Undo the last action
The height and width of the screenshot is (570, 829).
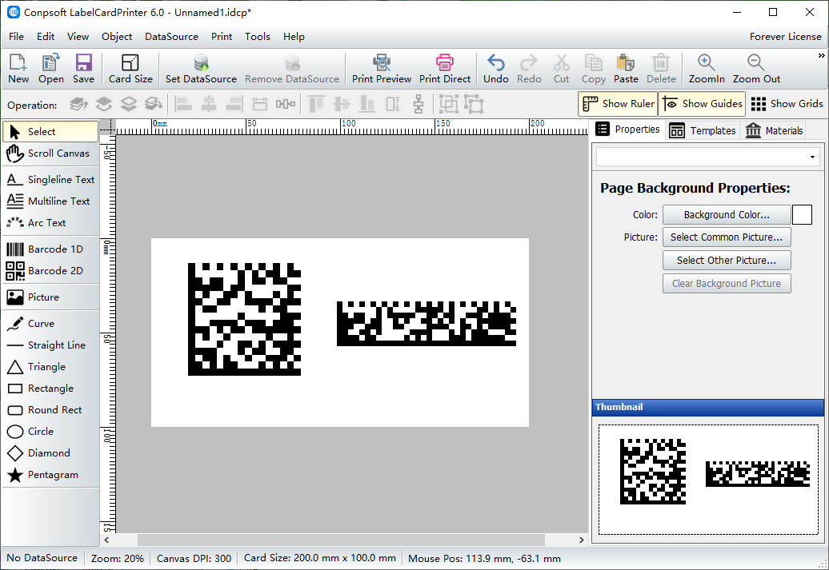496,69
